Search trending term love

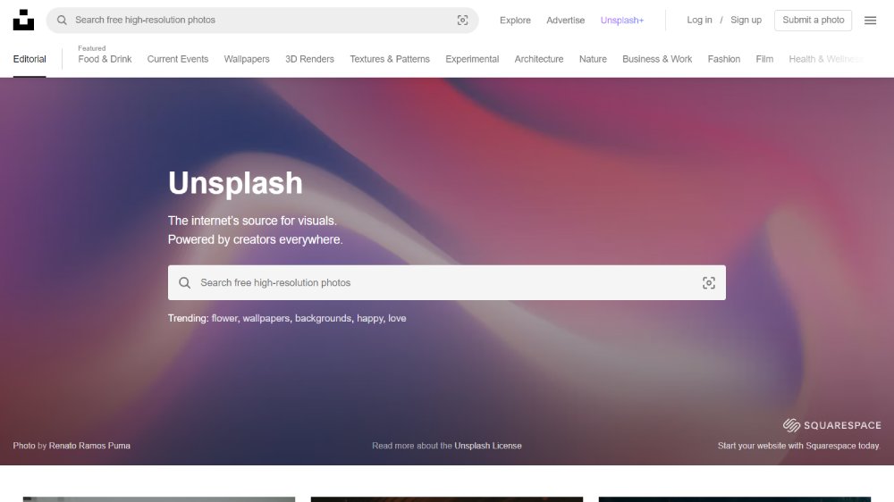398,318
